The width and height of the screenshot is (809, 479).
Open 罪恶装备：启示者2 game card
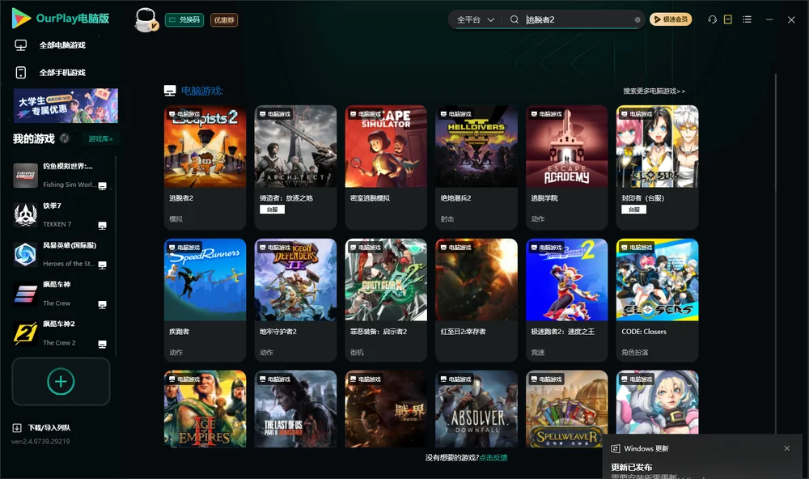tap(386, 300)
